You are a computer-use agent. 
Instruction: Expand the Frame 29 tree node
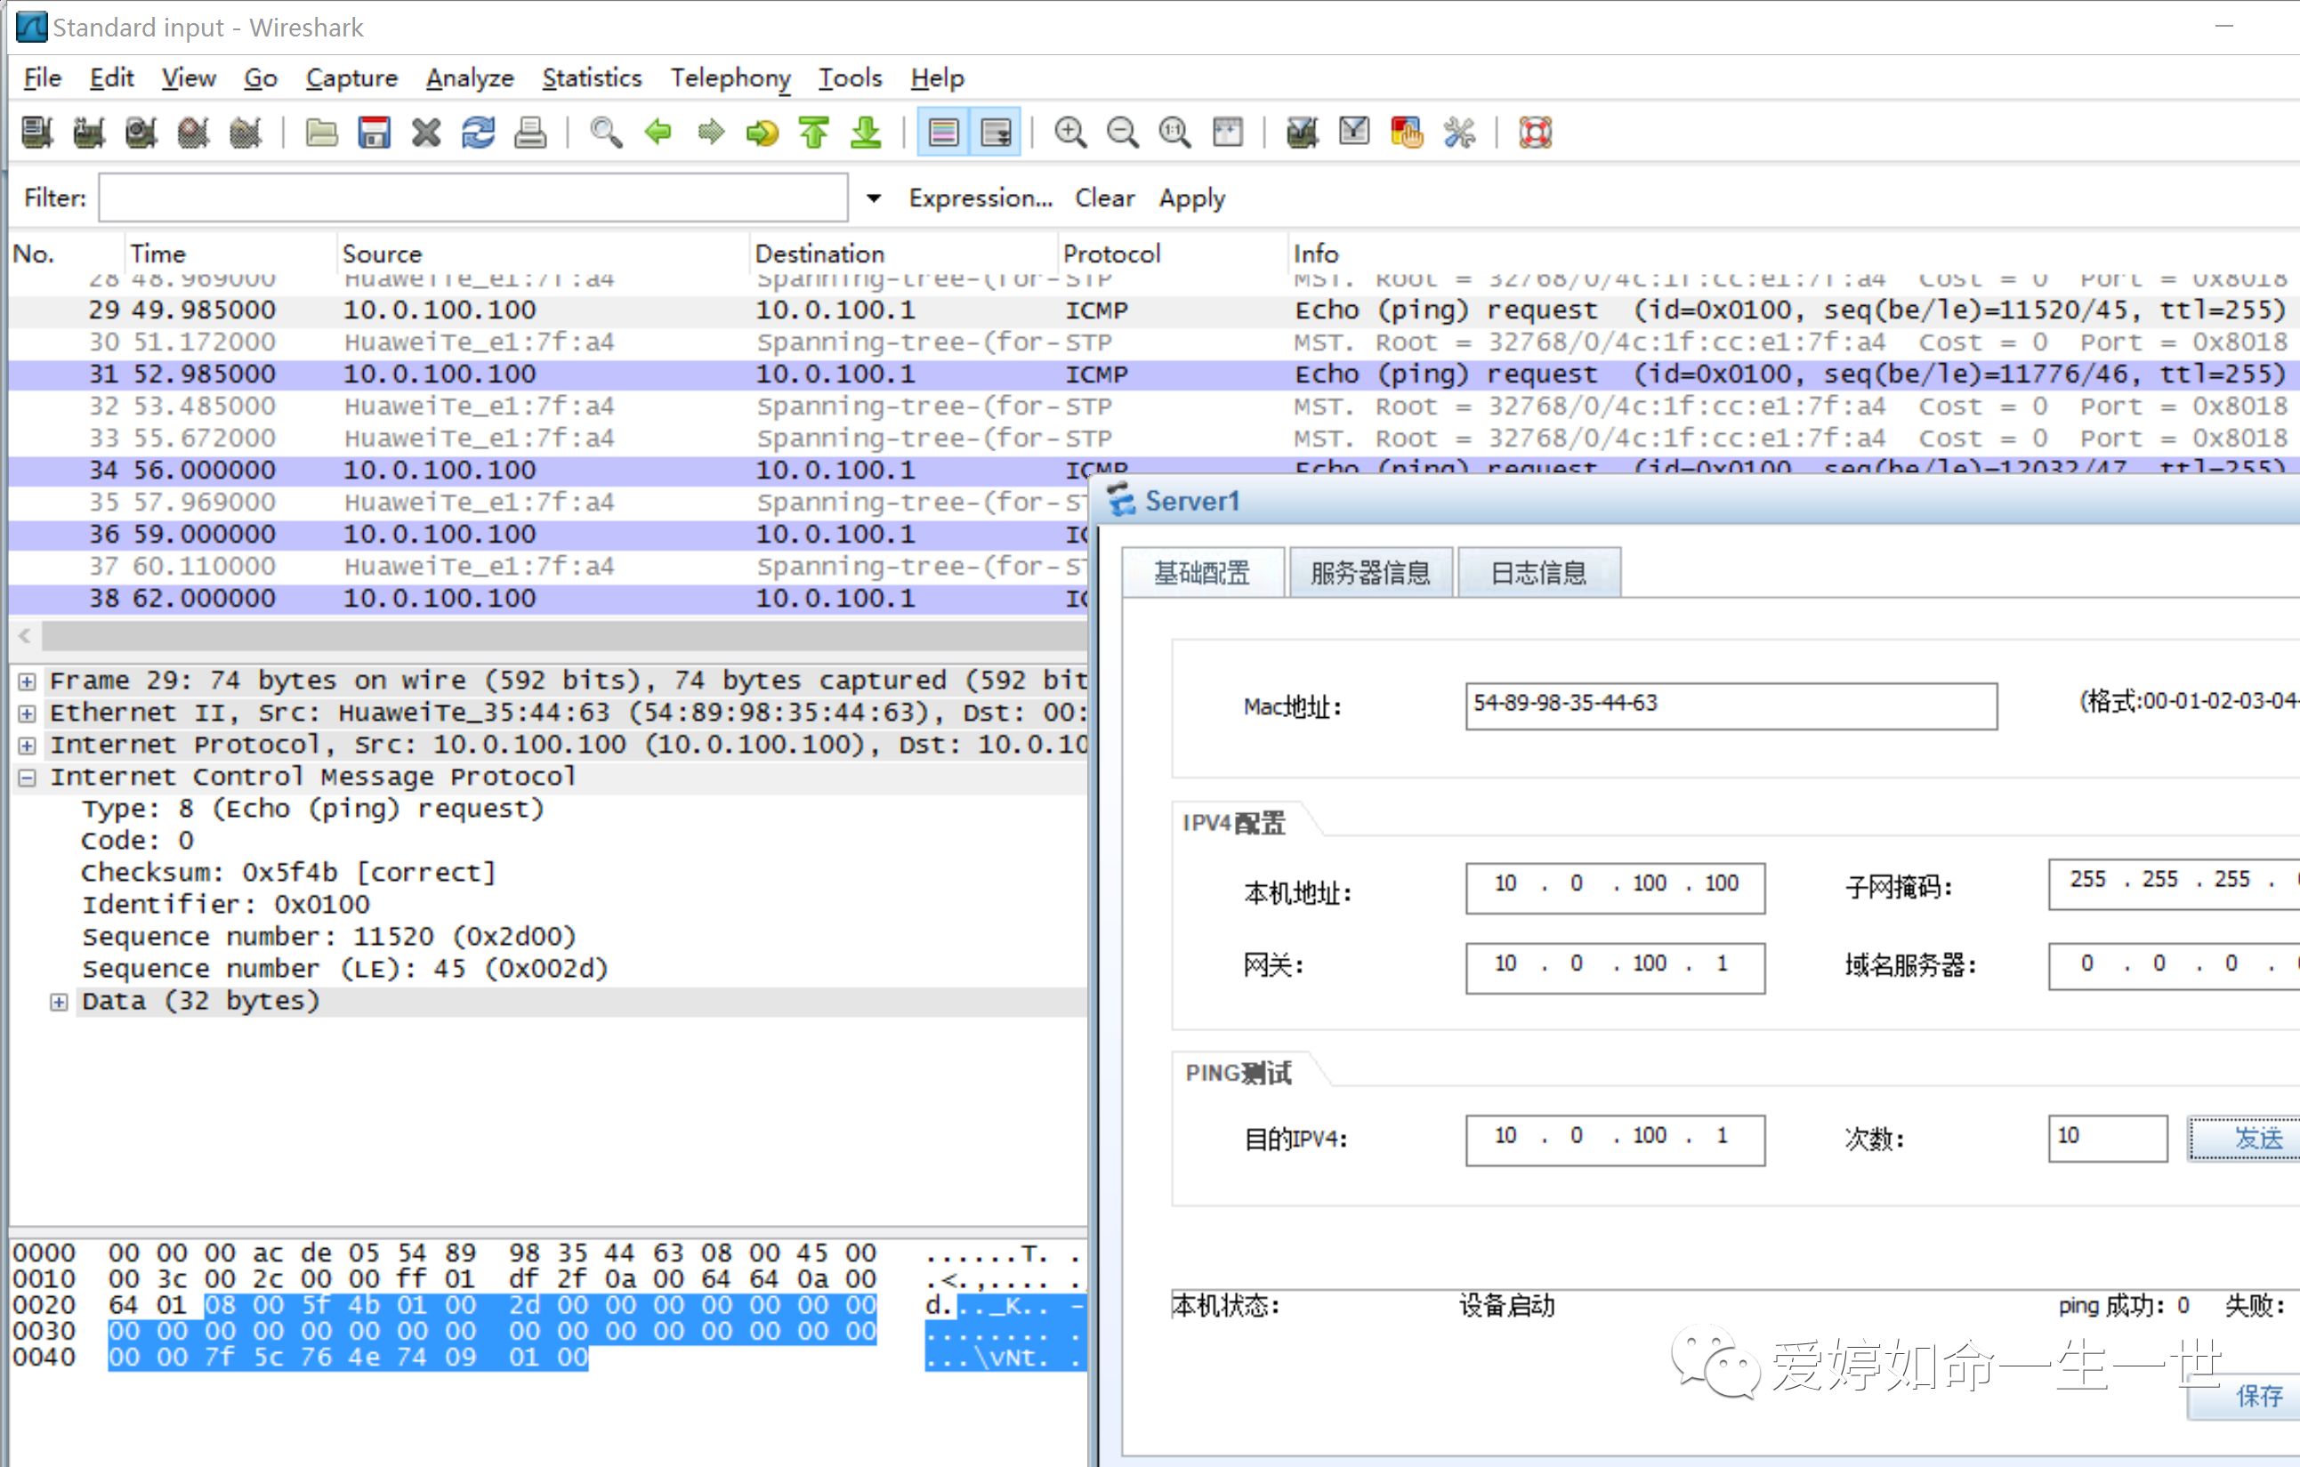(27, 681)
